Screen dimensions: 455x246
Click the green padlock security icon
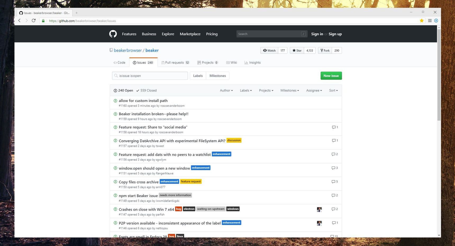(x=43, y=21)
